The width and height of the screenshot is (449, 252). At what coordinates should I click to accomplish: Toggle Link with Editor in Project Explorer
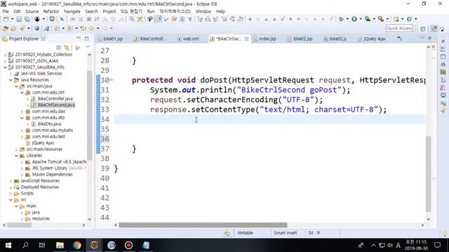tap(67, 48)
